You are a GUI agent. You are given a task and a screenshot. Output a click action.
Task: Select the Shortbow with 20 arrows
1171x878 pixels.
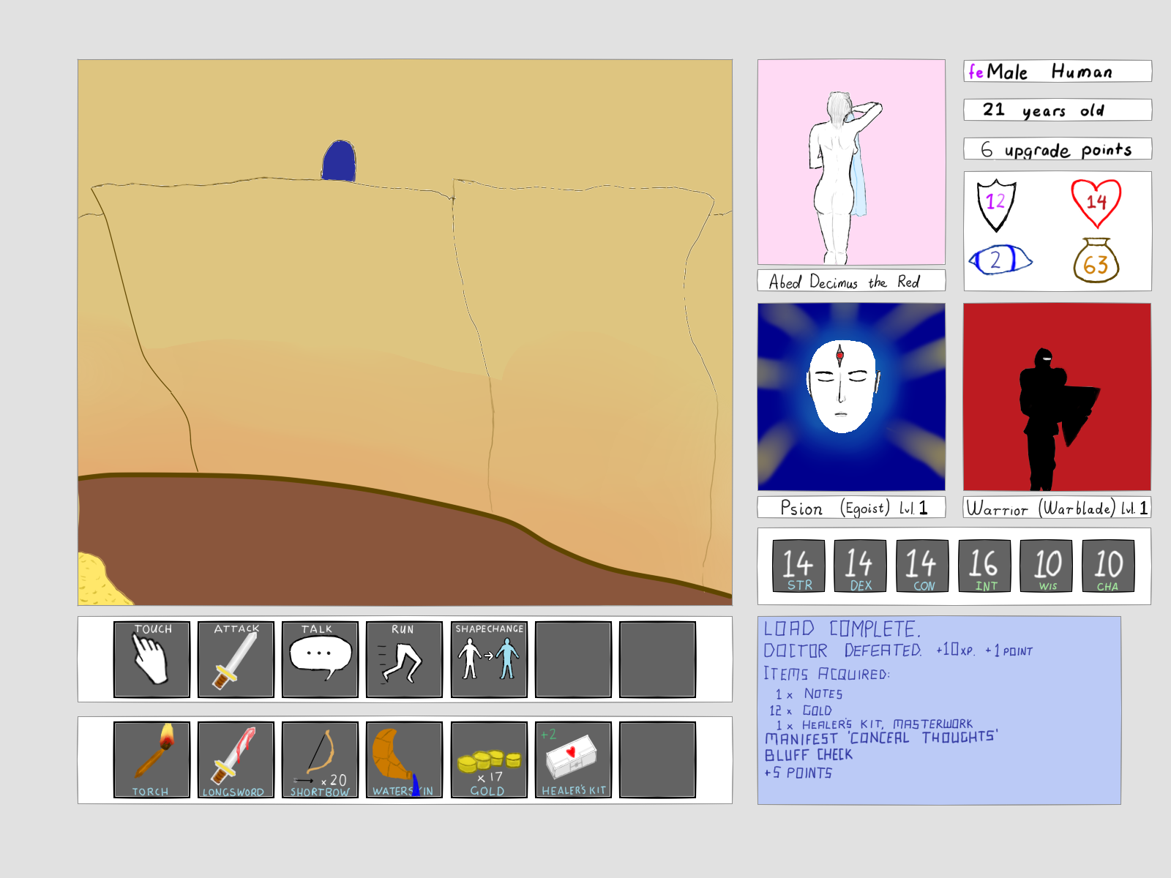point(320,759)
